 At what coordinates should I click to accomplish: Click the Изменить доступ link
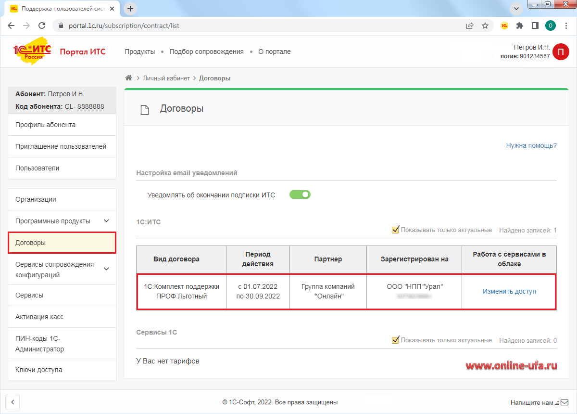pyautogui.click(x=509, y=291)
